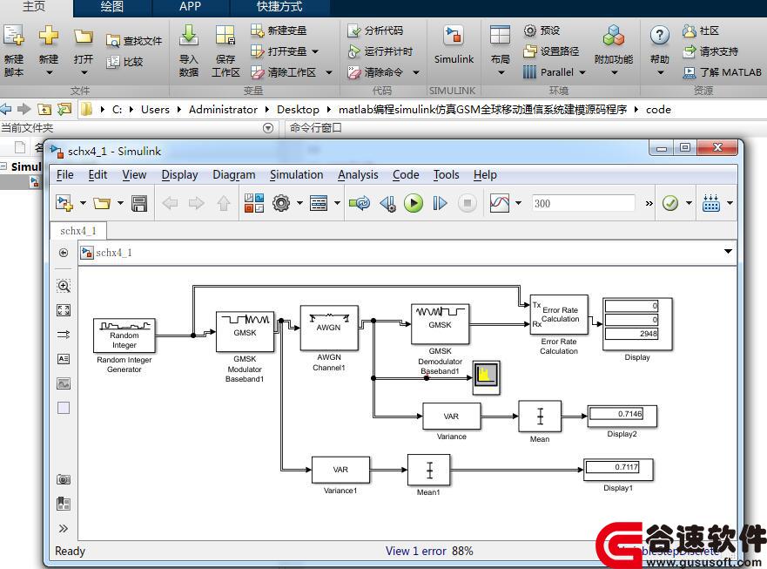
Task: Click New Variable in the ribbon
Action: (x=279, y=30)
